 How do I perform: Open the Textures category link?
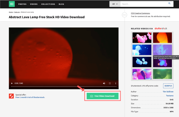[x=170, y=95]
